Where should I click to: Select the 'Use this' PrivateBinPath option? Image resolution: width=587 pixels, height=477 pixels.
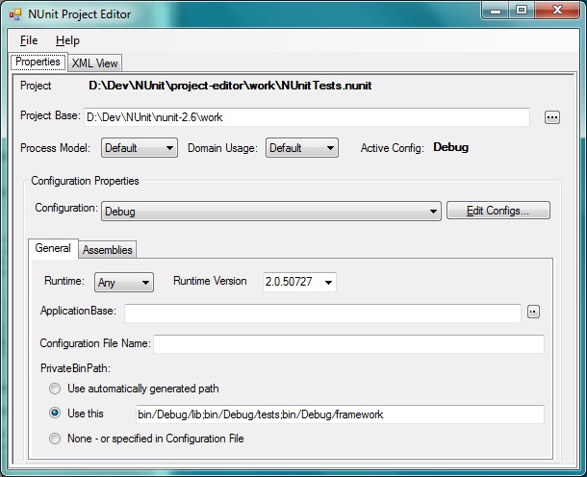(x=55, y=414)
